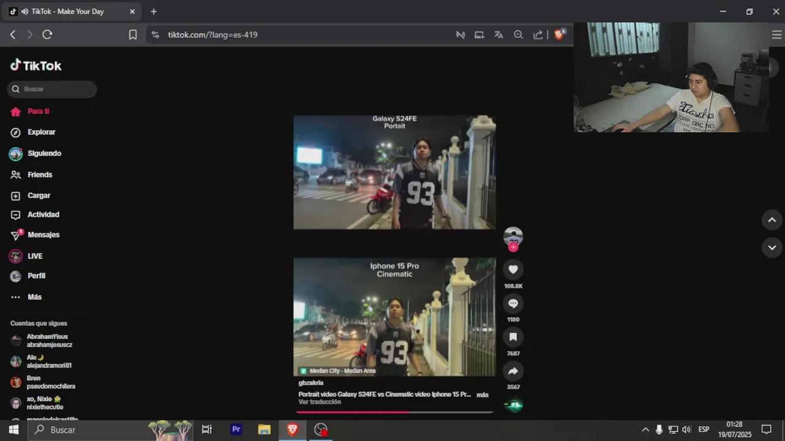Close the TikTok browser tab
Screen dimensions: 785x441
(132, 12)
